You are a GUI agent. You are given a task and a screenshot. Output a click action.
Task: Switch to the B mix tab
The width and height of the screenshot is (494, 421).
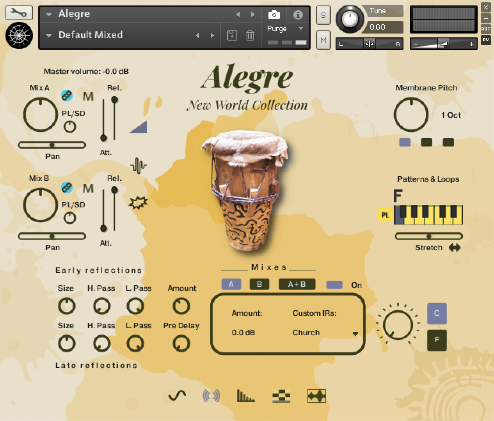pyautogui.click(x=259, y=284)
